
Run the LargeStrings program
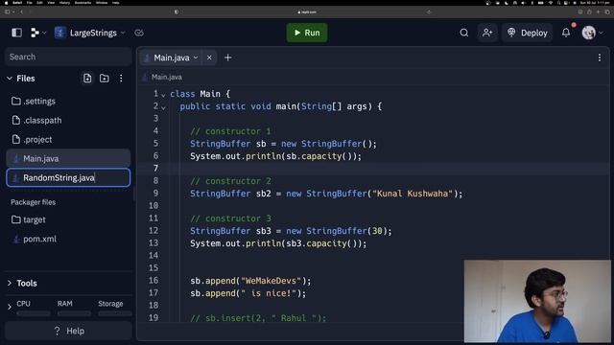point(307,33)
